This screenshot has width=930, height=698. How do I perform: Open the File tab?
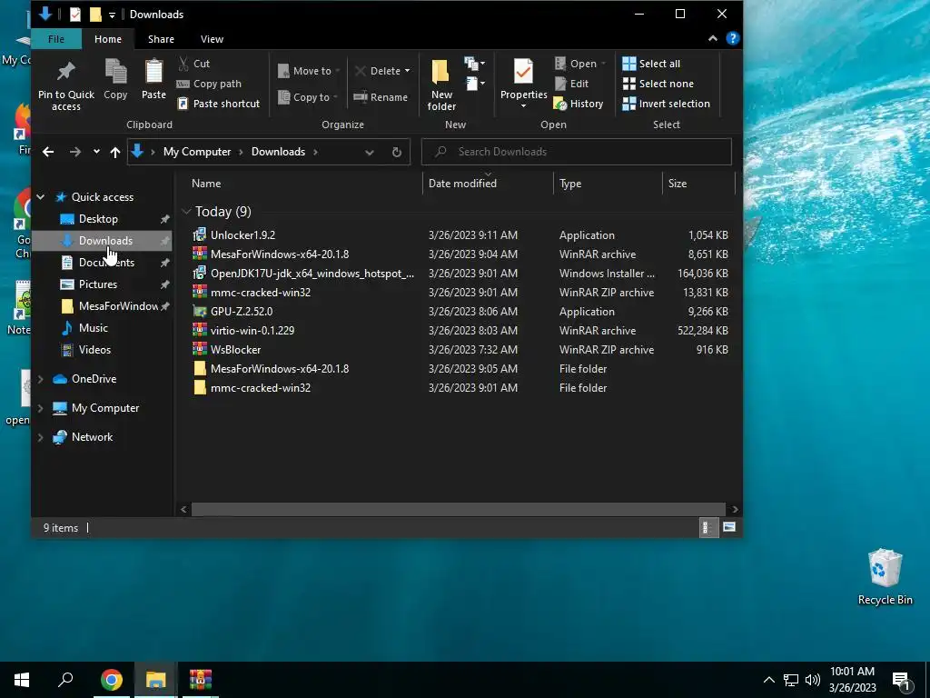click(55, 39)
